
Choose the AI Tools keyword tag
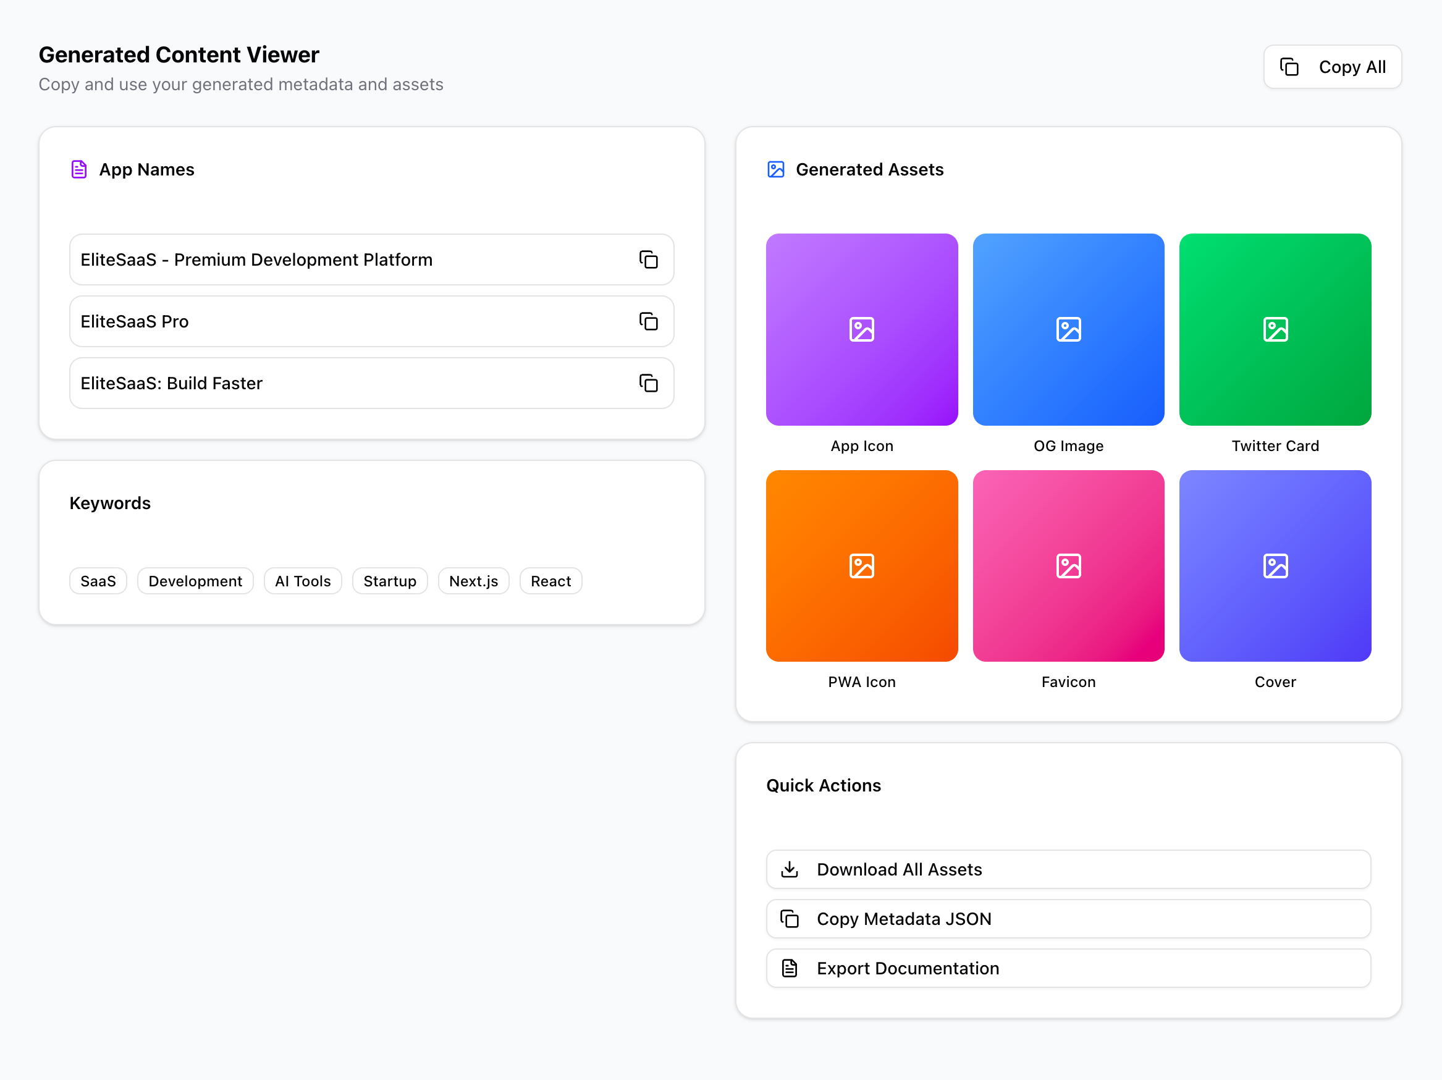(303, 581)
